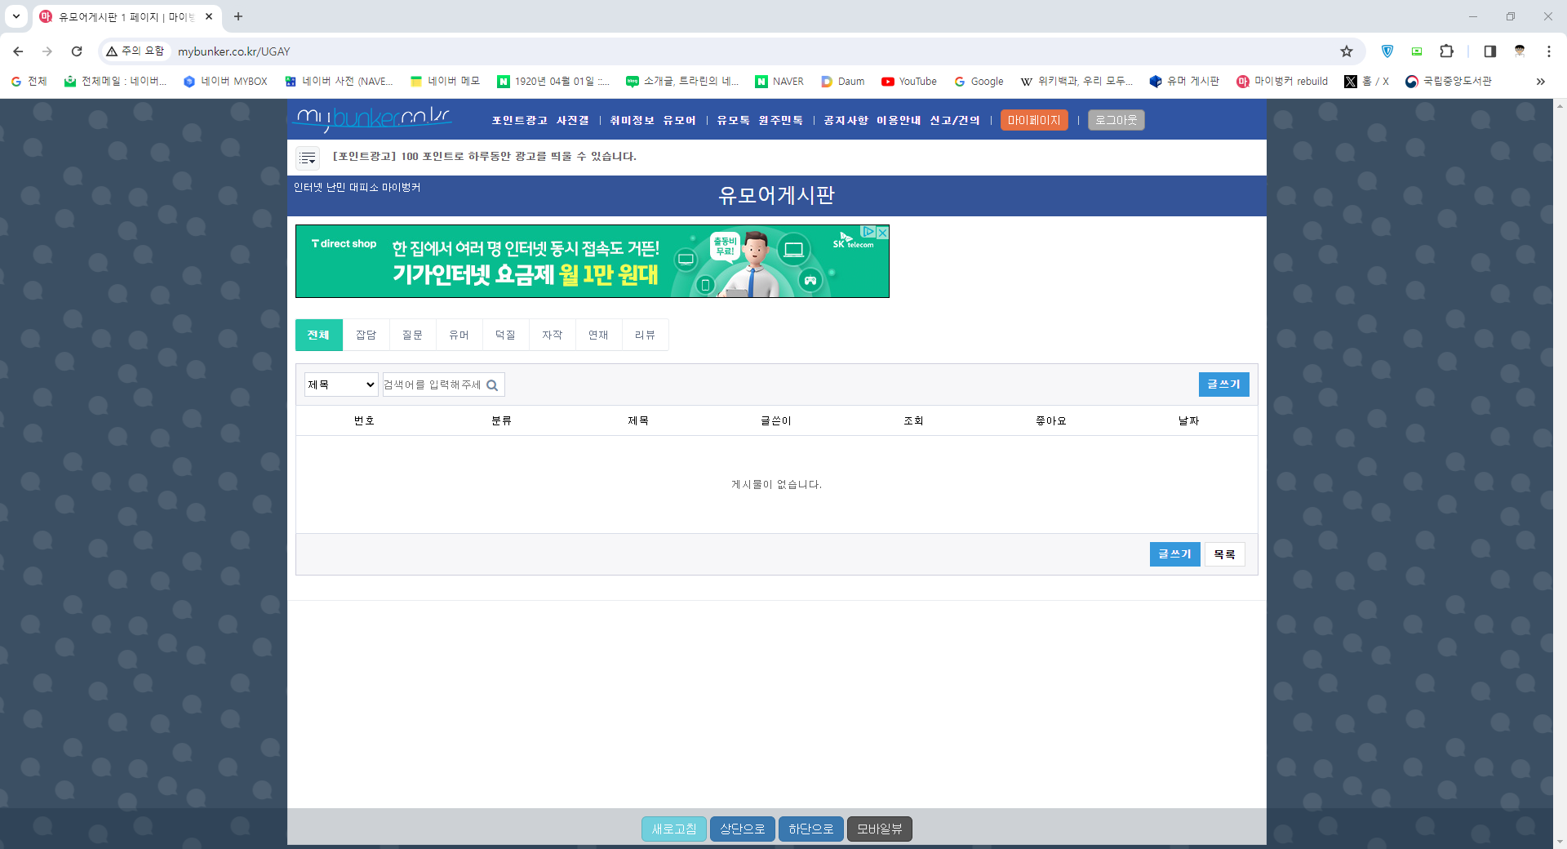1567x849 pixels.
Task: Open the tab search dropdown arrow
Action: (x=16, y=16)
